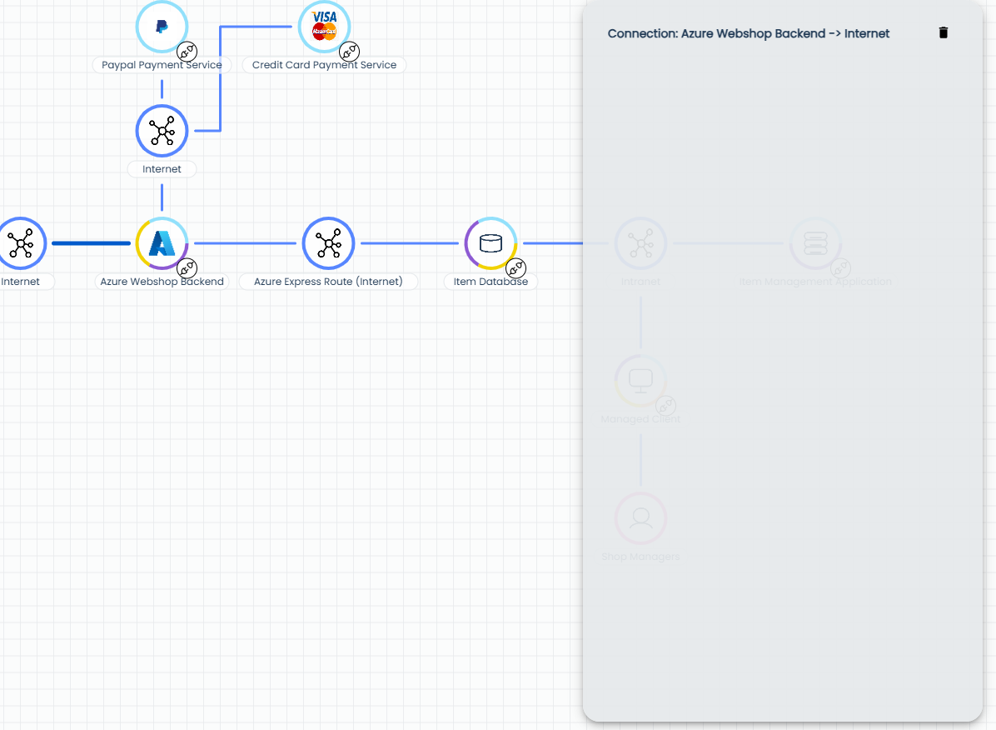Click the "Internet" label below the network node
This screenshot has height=730, width=996.
162,169
